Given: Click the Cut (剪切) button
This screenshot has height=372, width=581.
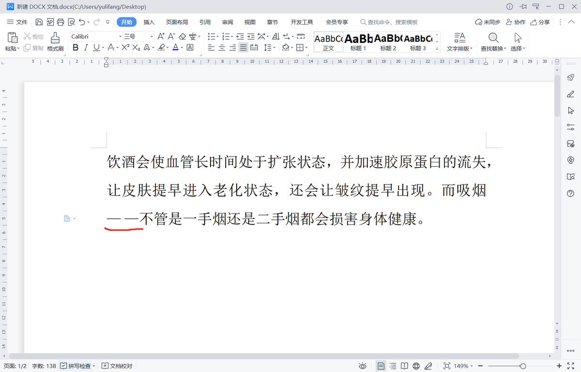Looking at the screenshot, I should tap(34, 37).
